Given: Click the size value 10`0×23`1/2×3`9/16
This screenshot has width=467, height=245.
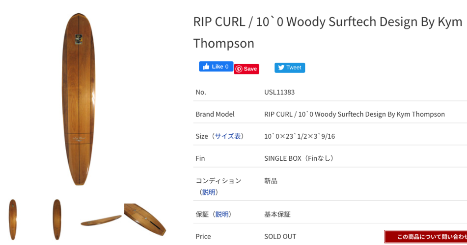Looking at the screenshot, I should [x=300, y=136].
